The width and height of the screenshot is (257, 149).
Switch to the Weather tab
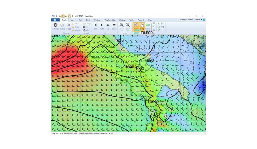pyautogui.click(x=97, y=20)
